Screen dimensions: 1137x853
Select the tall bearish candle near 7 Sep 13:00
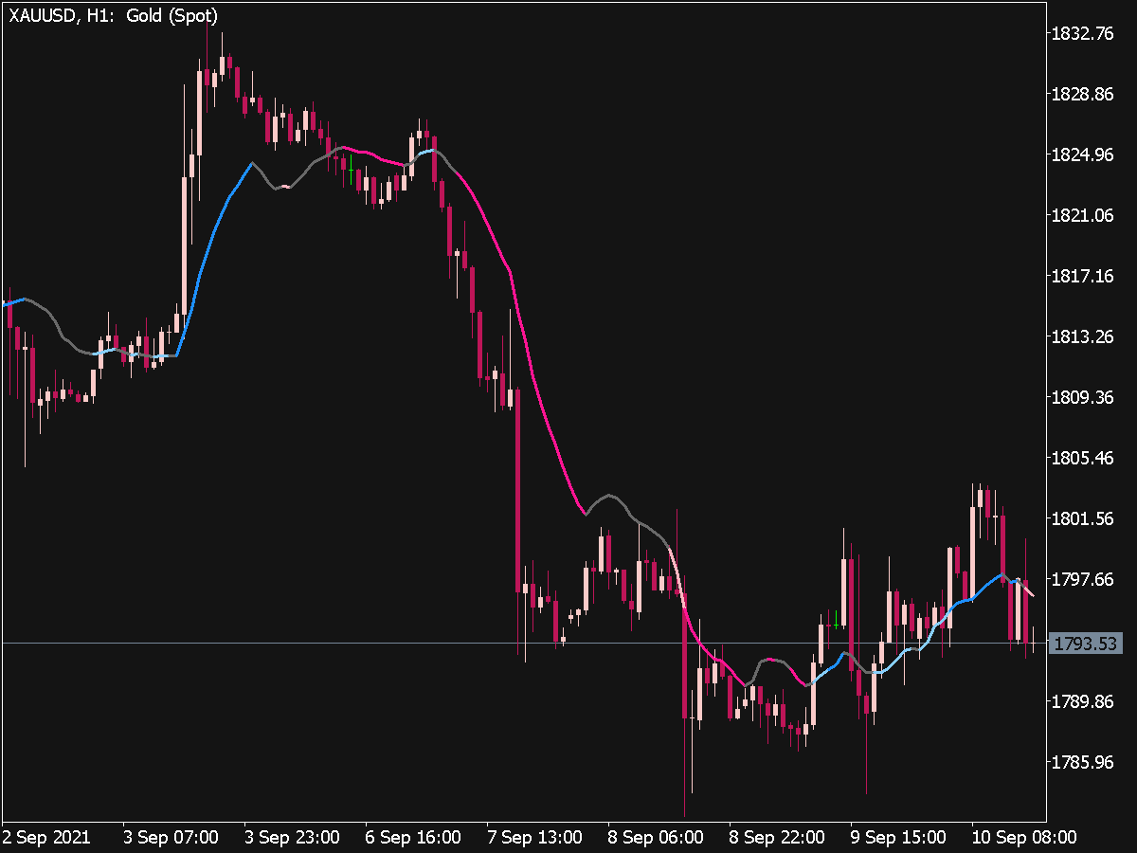516,493
